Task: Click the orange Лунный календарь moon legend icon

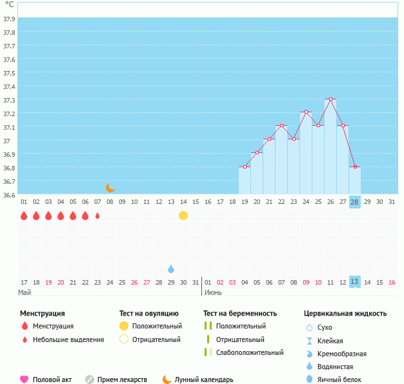Action: (167, 379)
